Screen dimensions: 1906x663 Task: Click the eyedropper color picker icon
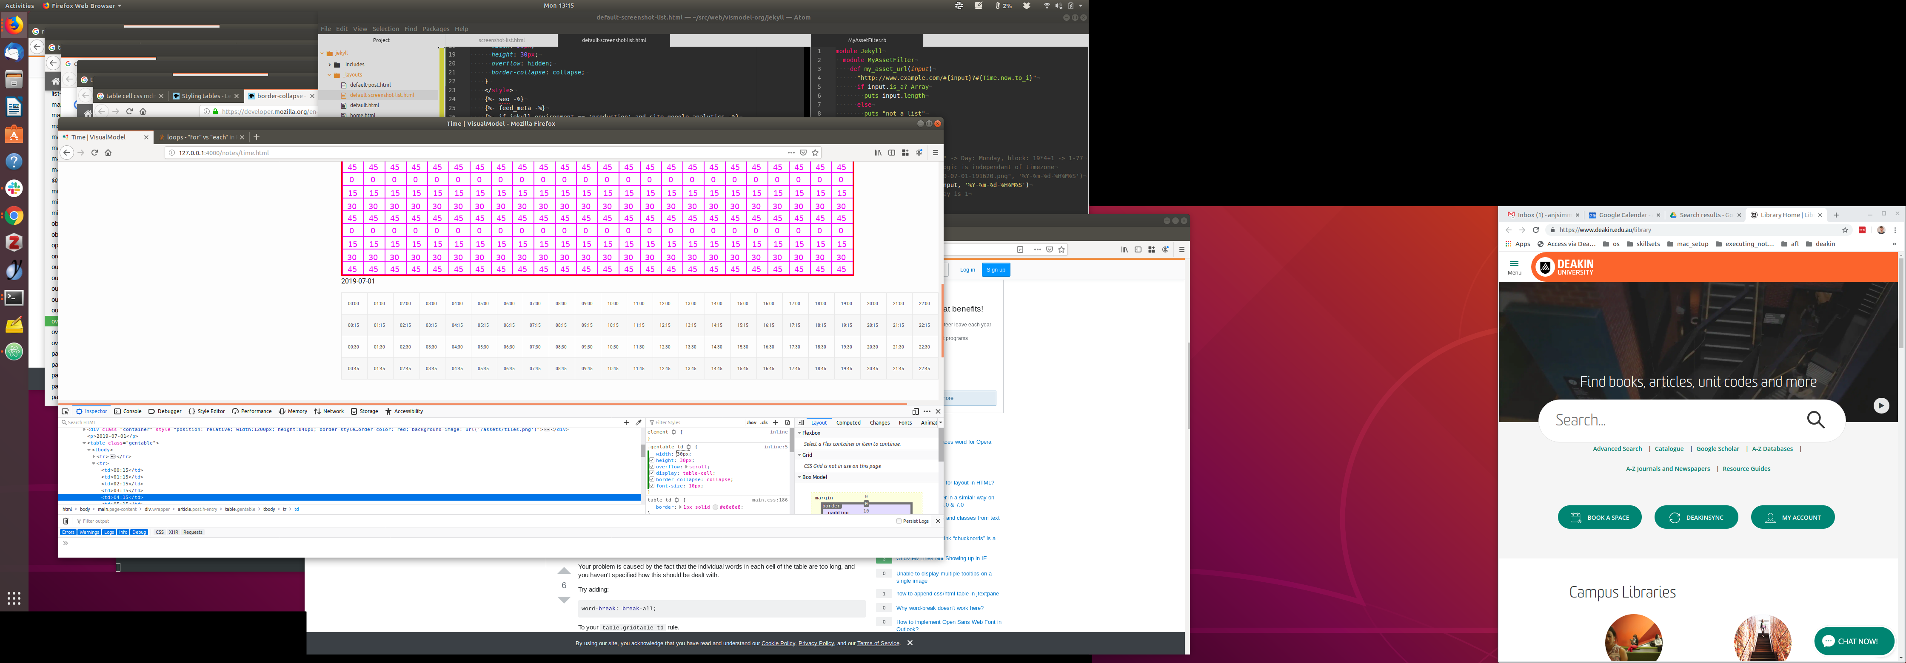(x=639, y=423)
